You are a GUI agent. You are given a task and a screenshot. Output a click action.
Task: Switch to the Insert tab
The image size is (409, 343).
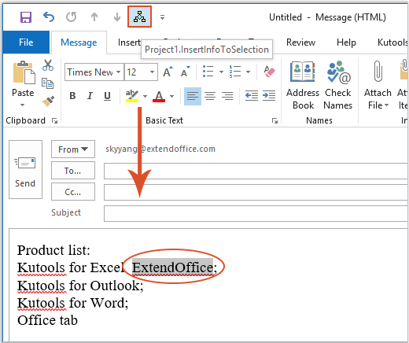(129, 42)
